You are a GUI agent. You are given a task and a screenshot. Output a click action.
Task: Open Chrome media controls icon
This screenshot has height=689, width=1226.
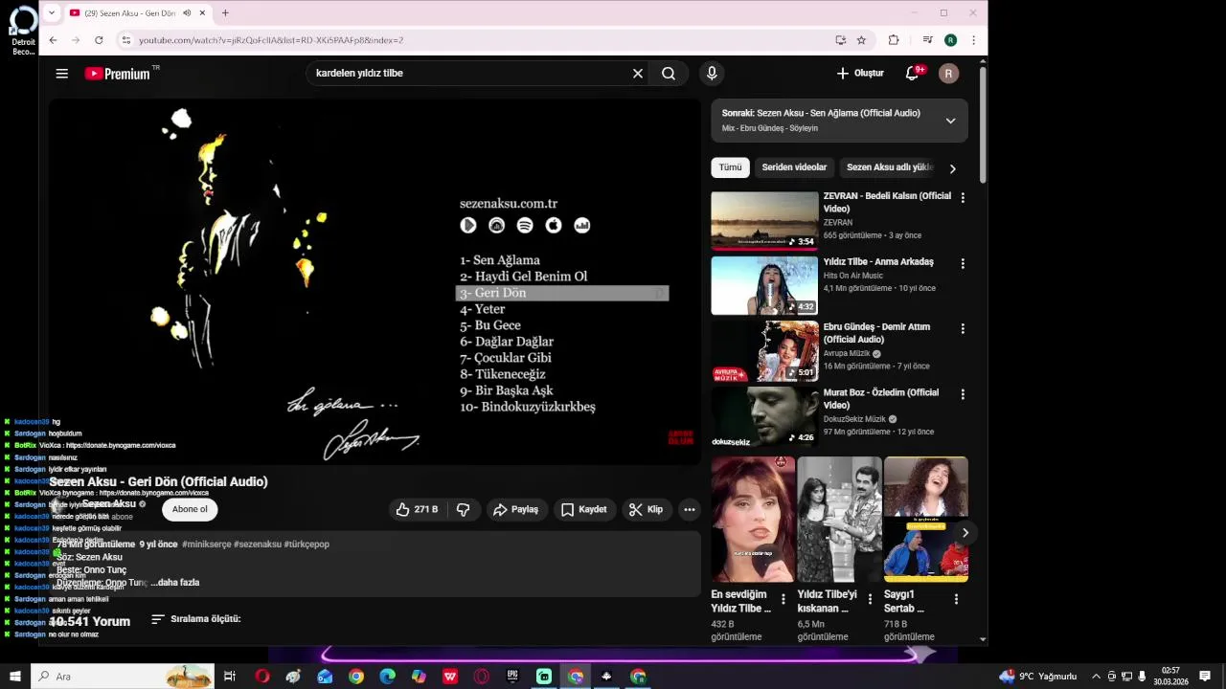(927, 40)
